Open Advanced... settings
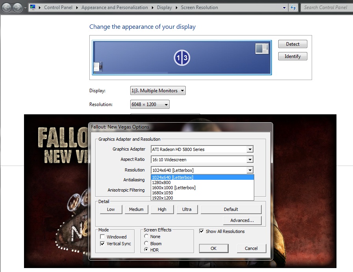Screen dimensions: 353x272 tap(242, 220)
